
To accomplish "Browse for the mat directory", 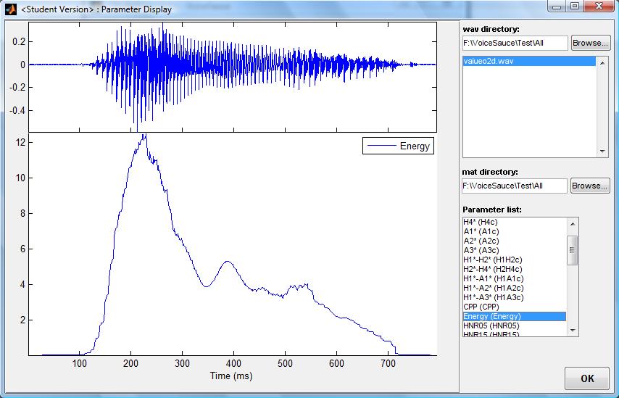I will point(590,186).
